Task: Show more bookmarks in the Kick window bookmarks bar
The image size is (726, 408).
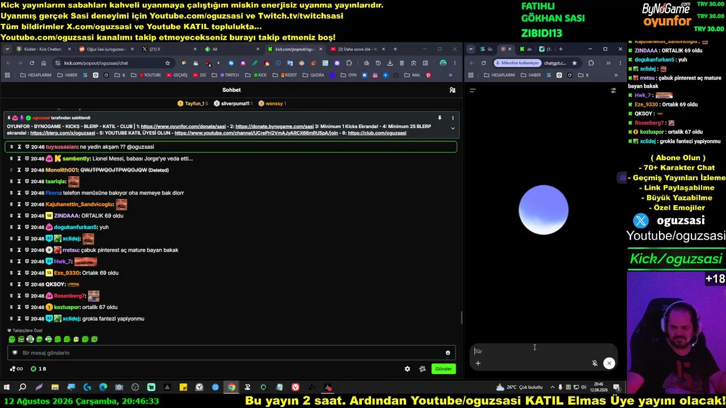Action: point(451,75)
